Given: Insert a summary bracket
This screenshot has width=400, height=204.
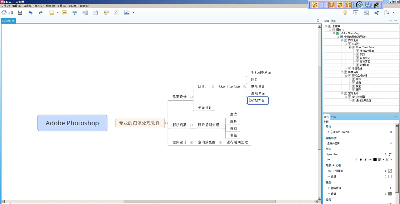Looking at the screenshot, I should click(x=95, y=13).
